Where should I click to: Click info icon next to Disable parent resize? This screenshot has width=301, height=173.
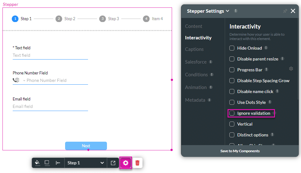[282, 59]
